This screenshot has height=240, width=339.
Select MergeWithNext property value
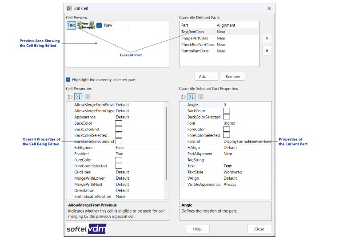[140, 184]
